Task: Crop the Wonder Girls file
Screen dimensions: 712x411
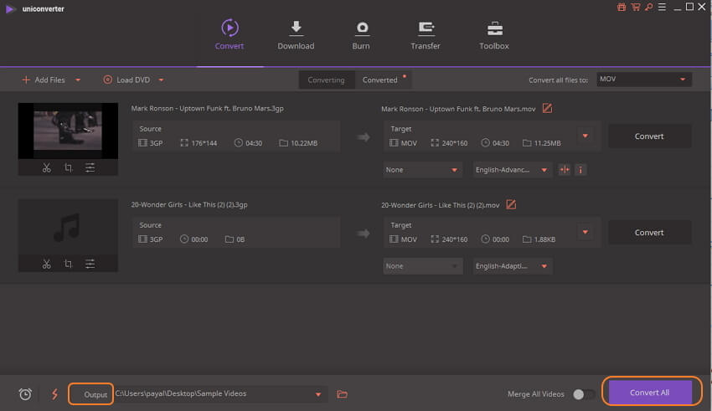Action: point(68,264)
